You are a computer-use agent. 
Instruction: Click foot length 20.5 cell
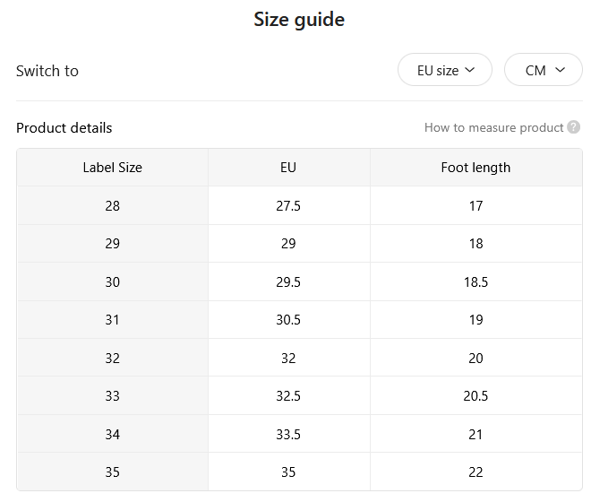pyautogui.click(x=475, y=396)
